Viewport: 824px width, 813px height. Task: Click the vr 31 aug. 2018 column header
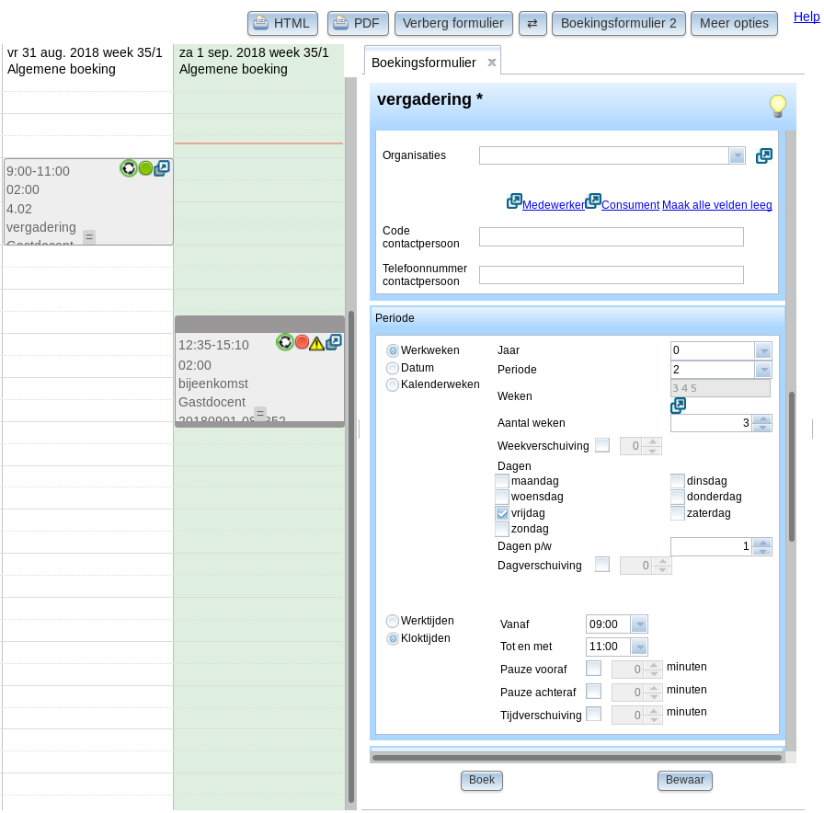tap(87, 61)
